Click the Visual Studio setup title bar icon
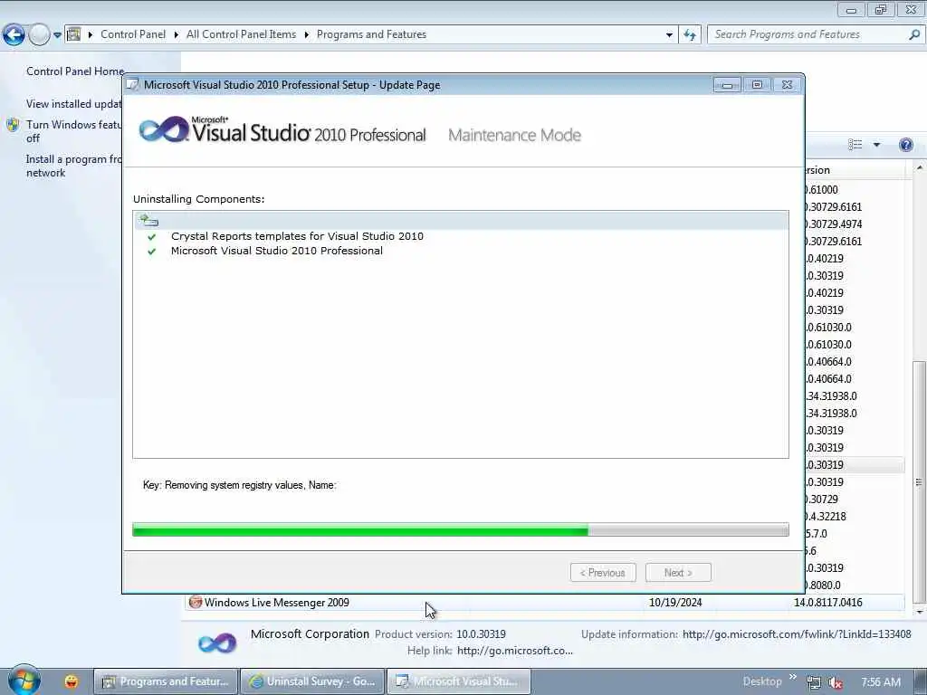The image size is (927, 695). [133, 85]
